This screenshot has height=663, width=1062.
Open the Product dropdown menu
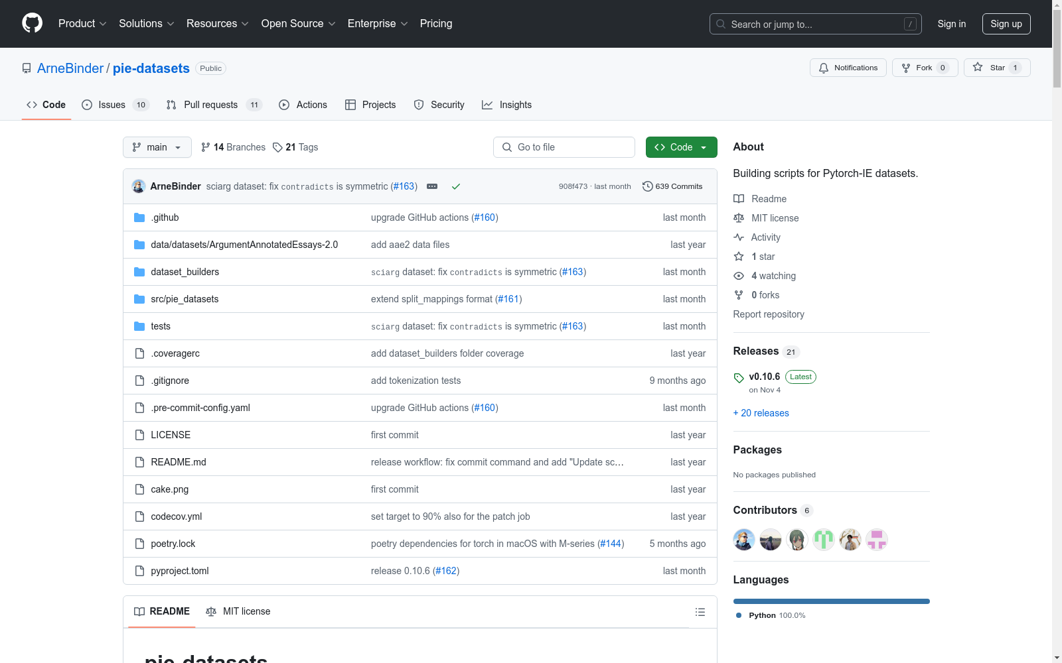pyautogui.click(x=82, y=23)
